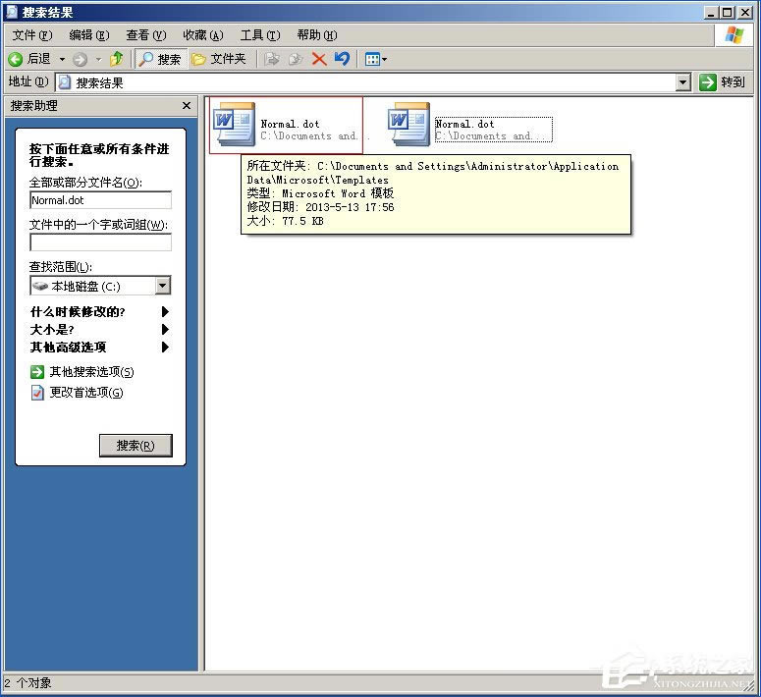The height and width of the screenshot is (697, 761).
Task: Expand 什么时候修改的? options
Action: pos(99,311)
